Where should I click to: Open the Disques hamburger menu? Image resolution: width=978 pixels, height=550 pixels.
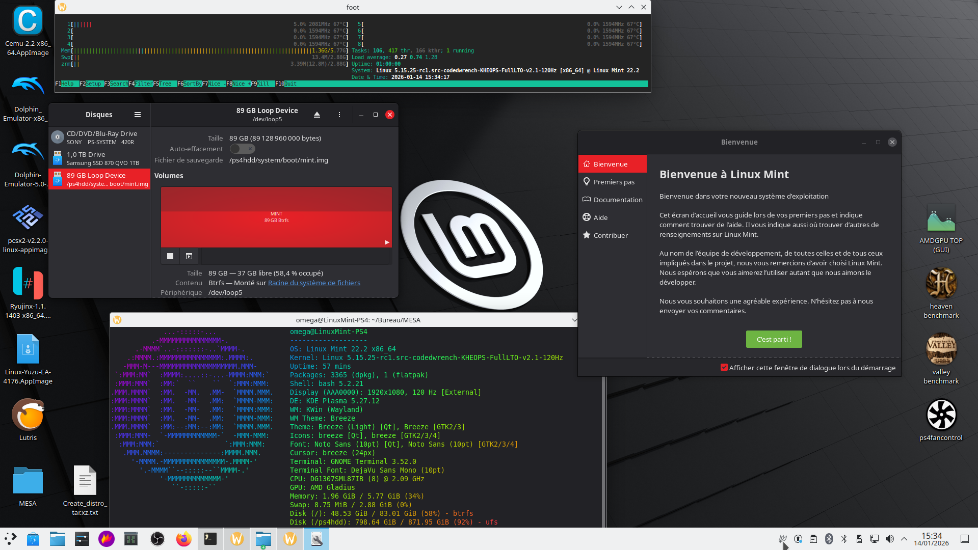[x=137, y=115]
